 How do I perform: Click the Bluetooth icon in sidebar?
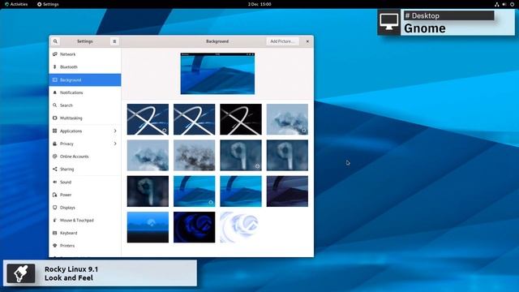(x=55, y=67)
